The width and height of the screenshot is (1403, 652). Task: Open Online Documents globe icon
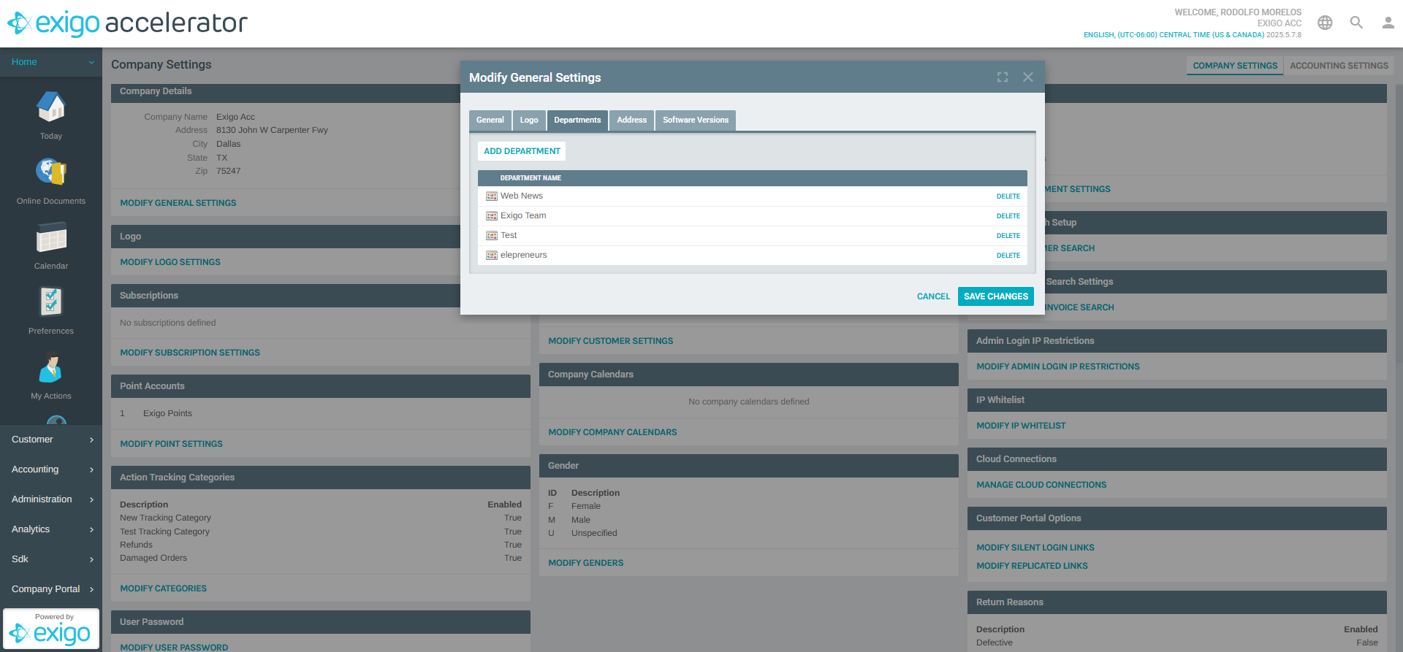(x=51, y=172)
